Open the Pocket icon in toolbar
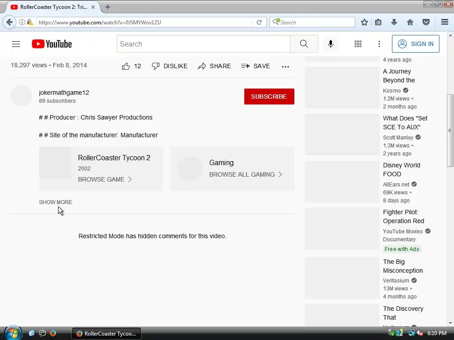This screenshot has height=340, width=454. click(x=426, y=22)
